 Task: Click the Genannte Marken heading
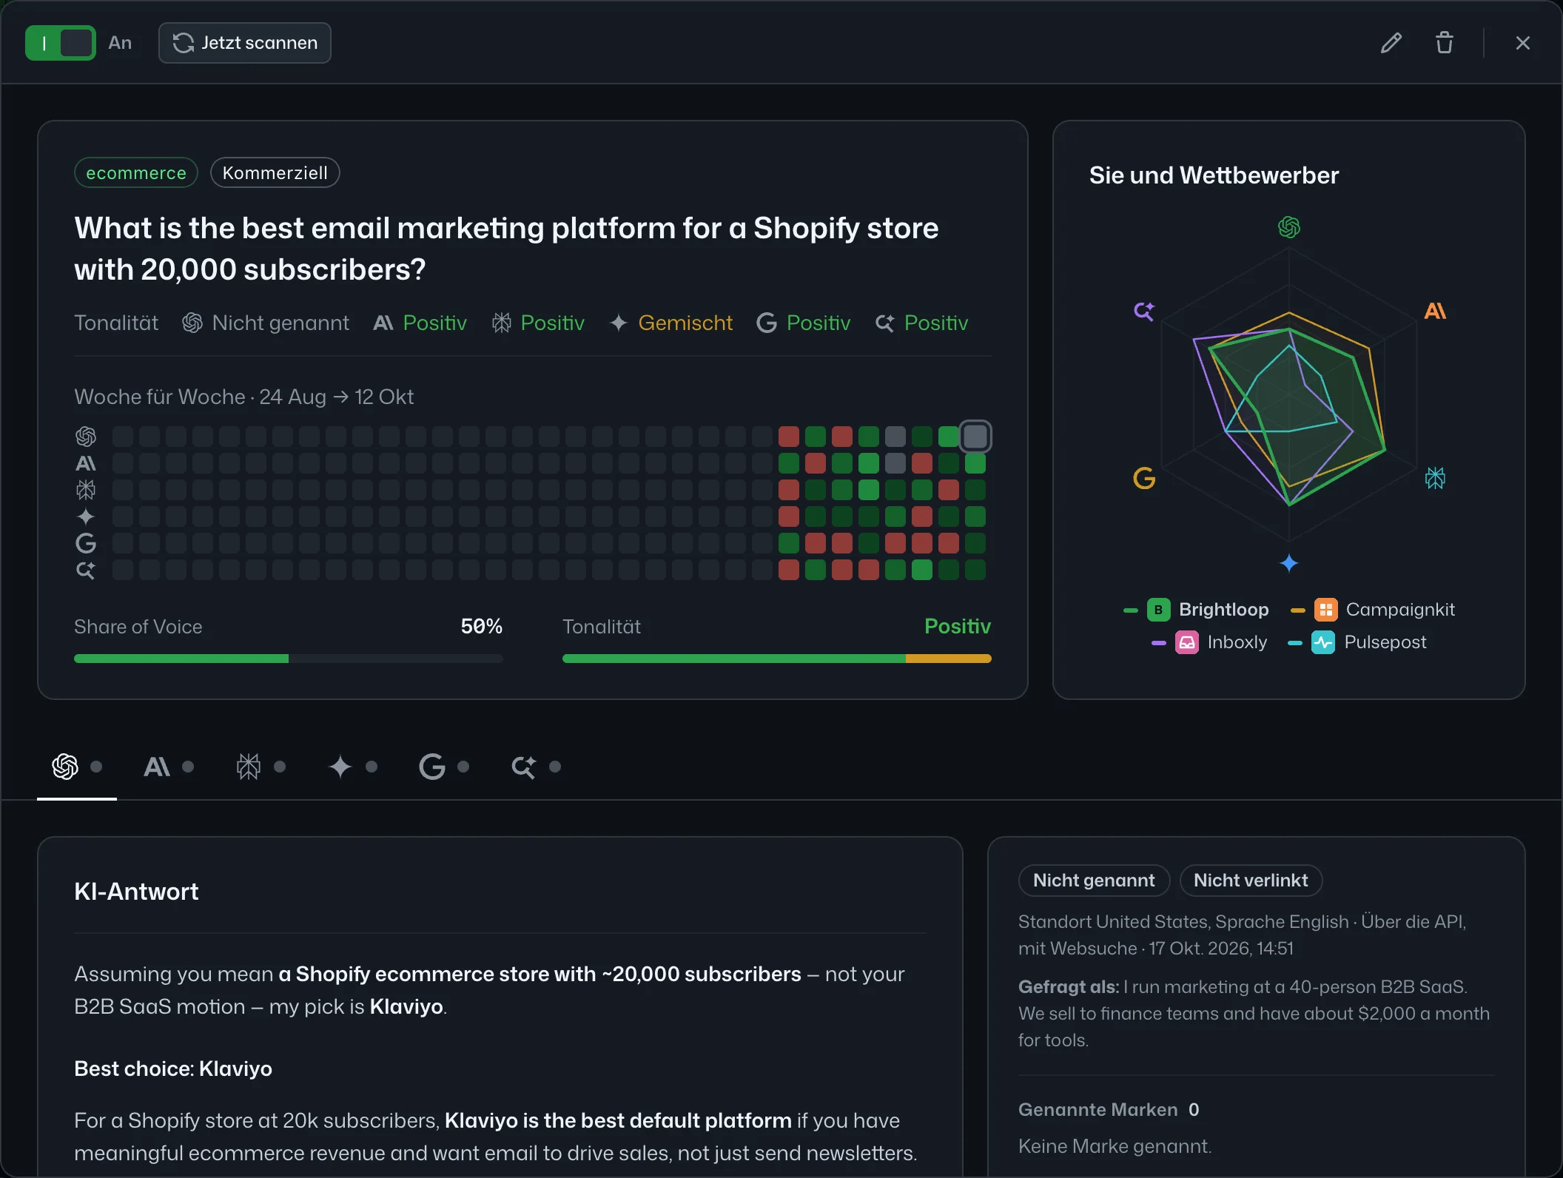1098,1110
